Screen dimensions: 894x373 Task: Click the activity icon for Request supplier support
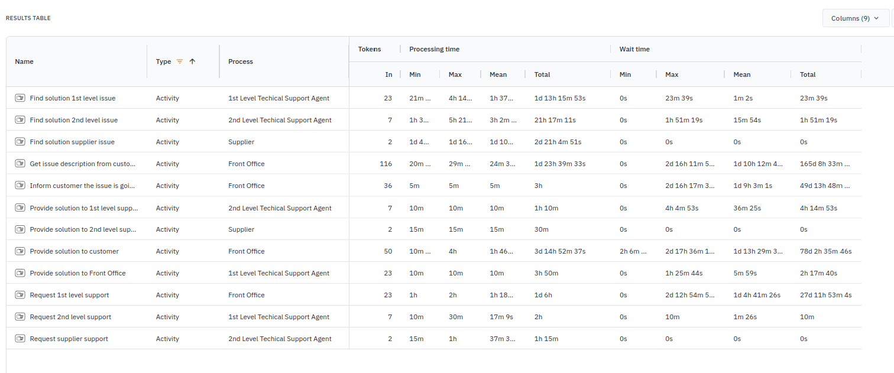click(x=20, y=338)
